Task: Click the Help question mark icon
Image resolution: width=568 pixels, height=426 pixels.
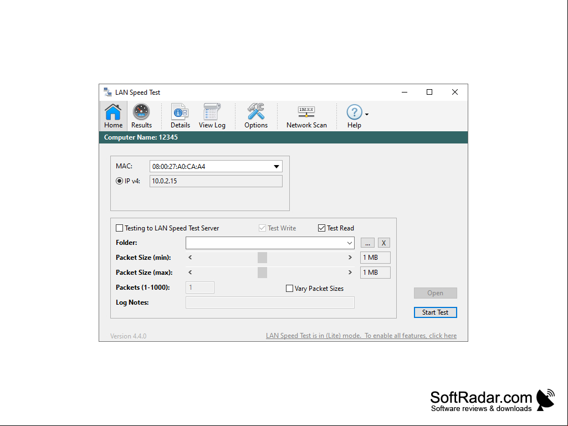Action: [354, 112]
